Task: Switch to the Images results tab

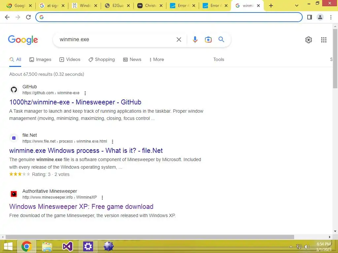Action: tap(40, 60)
